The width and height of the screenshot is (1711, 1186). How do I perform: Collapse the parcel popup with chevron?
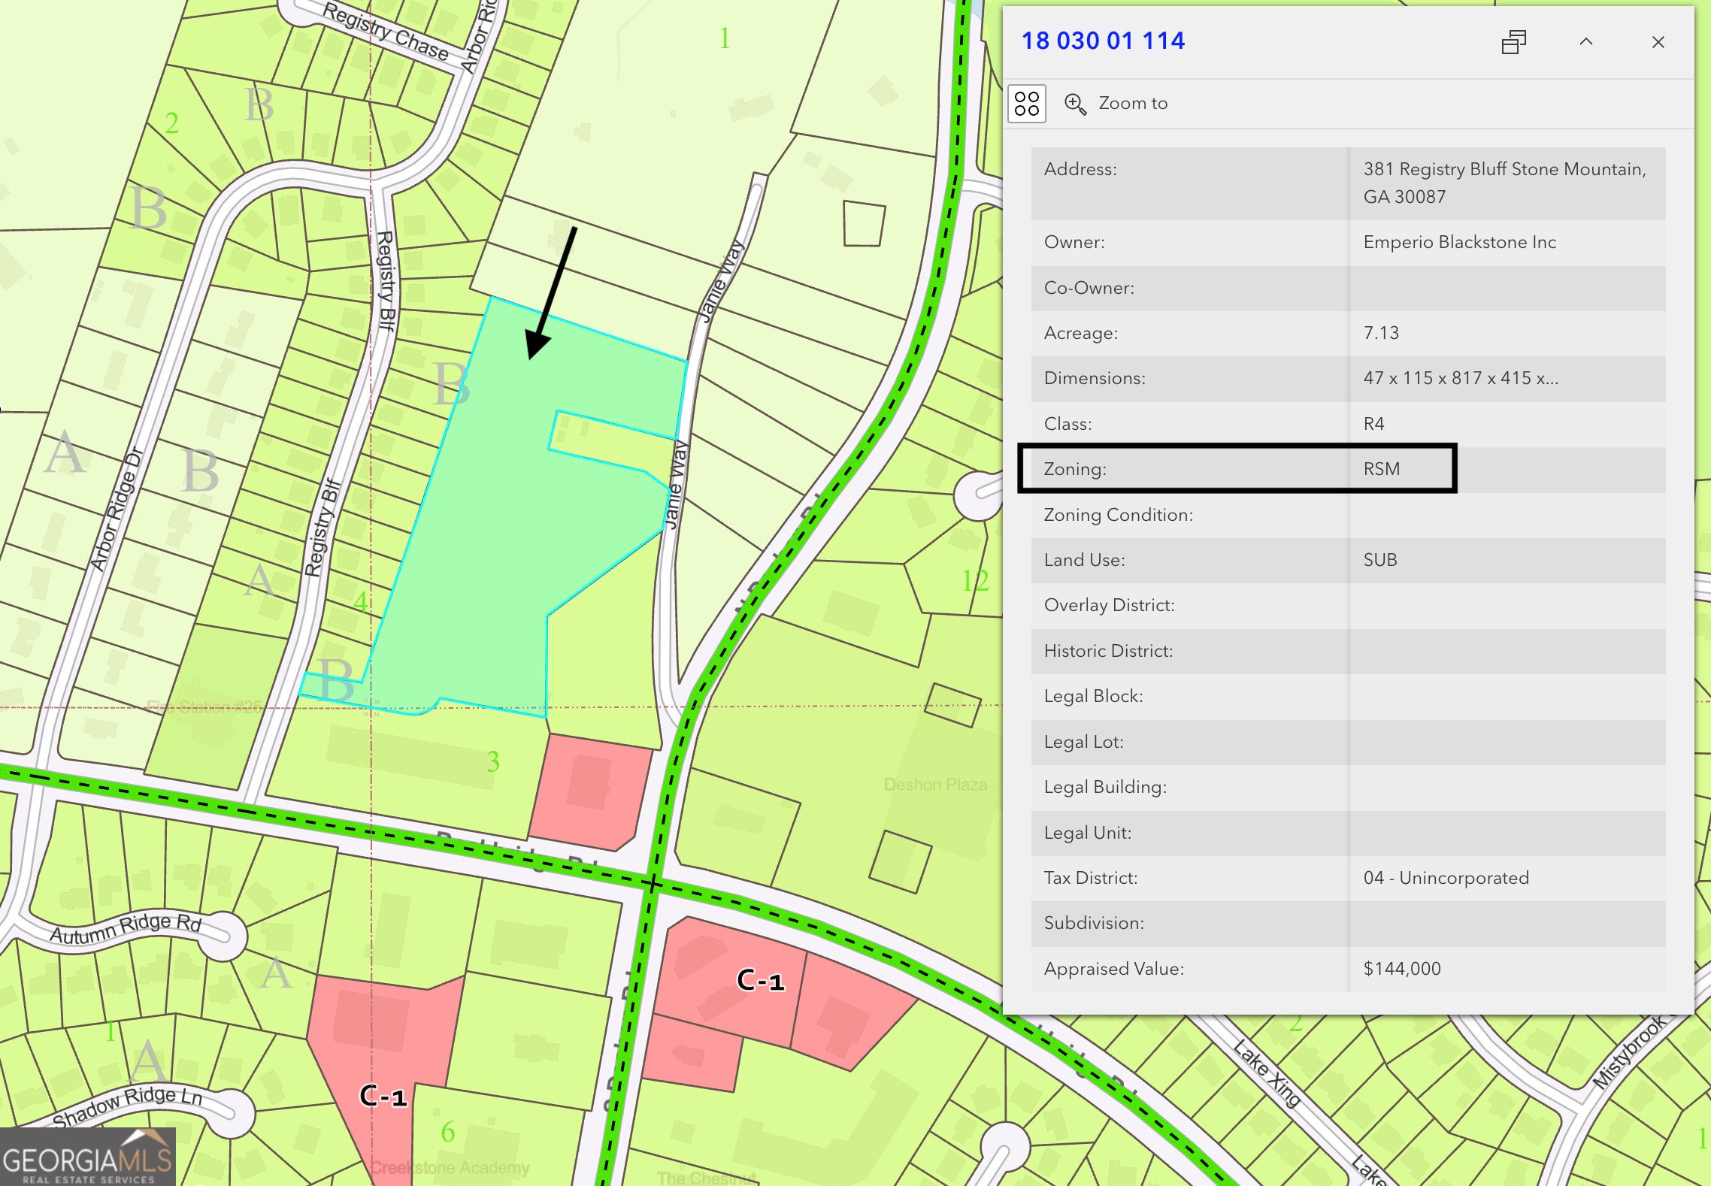point(1585,42)
